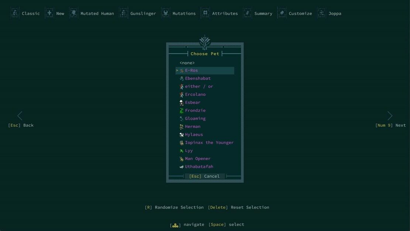Click the Space select hint
Image resolution: width=410 pixels, height=231 pixels.
pos(226,224)
